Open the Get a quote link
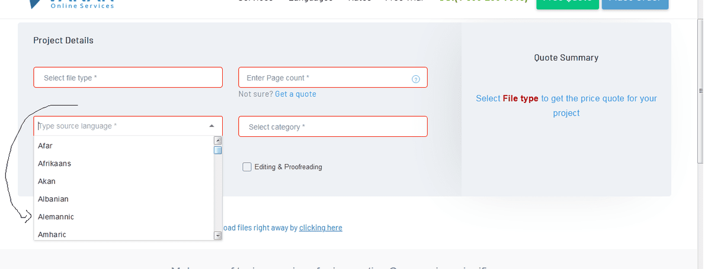 (x=296, y=94)
